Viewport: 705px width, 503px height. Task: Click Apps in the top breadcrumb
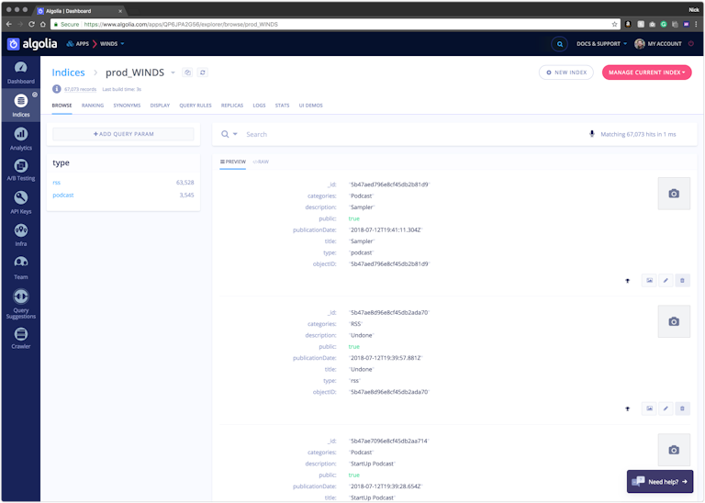tap(78, 44)
